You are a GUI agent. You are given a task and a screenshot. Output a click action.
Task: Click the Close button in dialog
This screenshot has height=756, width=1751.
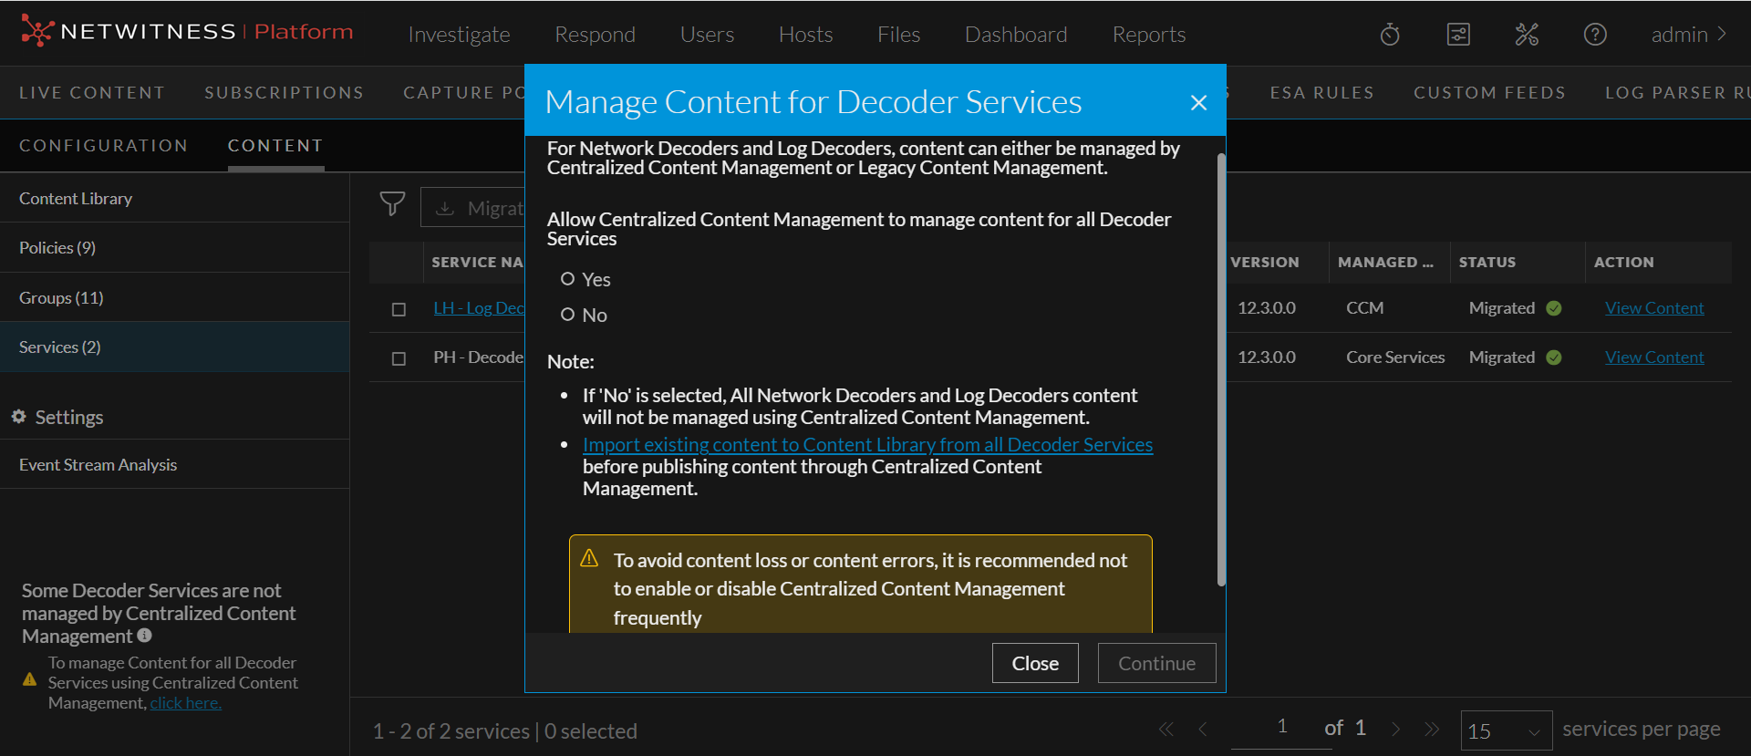(x=1035, y=663)
